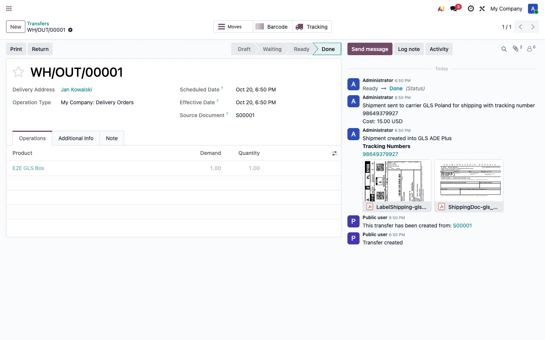Screen dimensions: 545x340
Task: Click the Log note button
Action: 409,49
